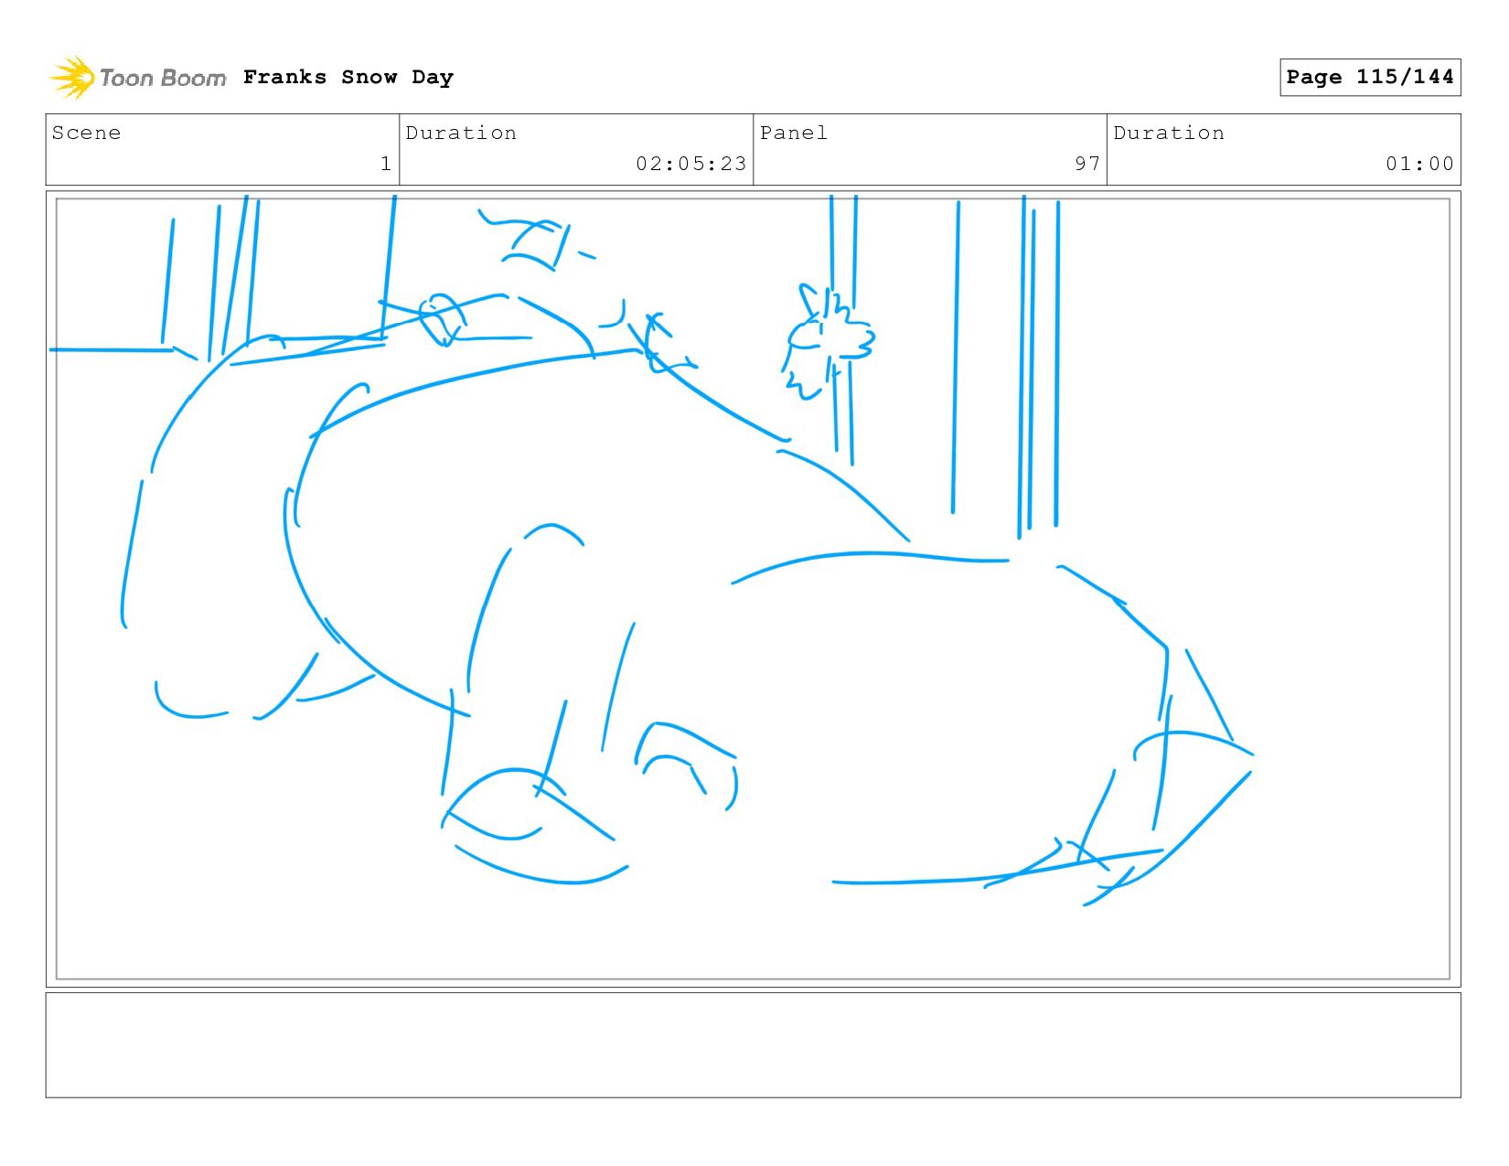Click the 'Panel' header label

click(x=794, y=133)
